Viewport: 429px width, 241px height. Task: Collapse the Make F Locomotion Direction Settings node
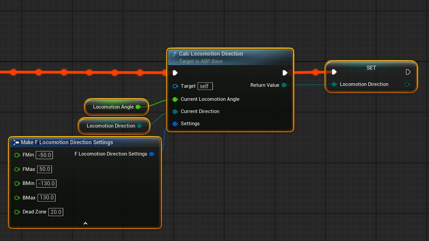pos(85,223)
